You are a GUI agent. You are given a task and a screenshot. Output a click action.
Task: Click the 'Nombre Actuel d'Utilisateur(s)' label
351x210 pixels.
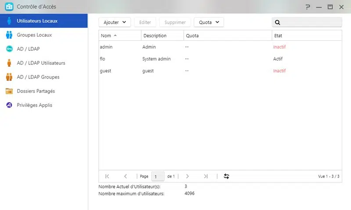pyautogui.click(x=129, y=186)
